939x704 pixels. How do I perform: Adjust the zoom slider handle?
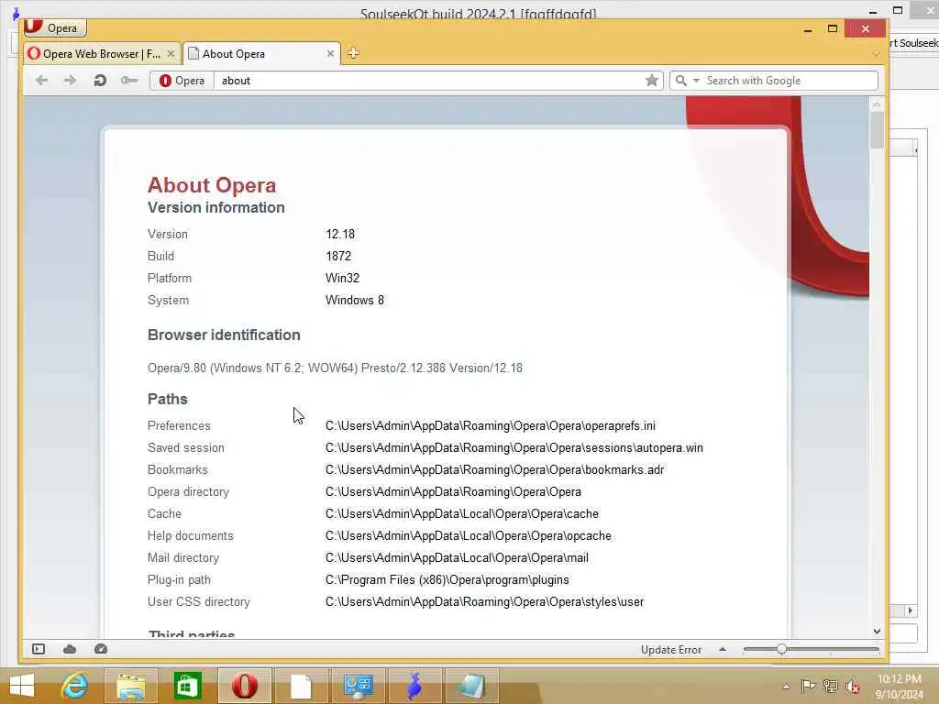pyautogui.click(x=781, y=649)
